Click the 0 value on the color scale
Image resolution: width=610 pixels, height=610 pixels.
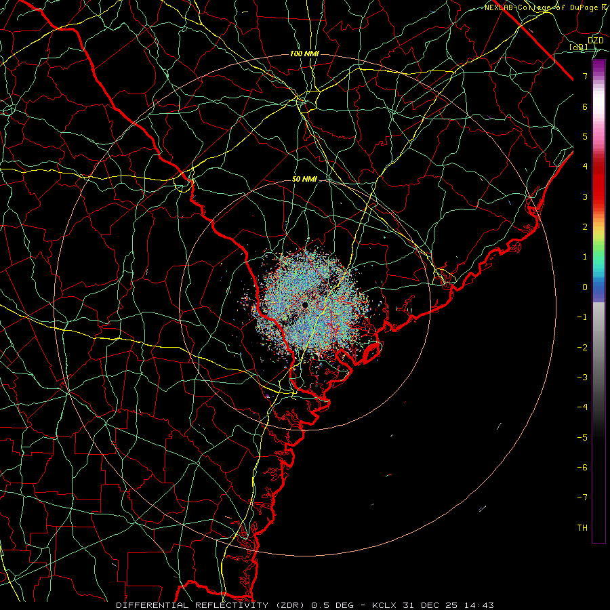[585, 287]
